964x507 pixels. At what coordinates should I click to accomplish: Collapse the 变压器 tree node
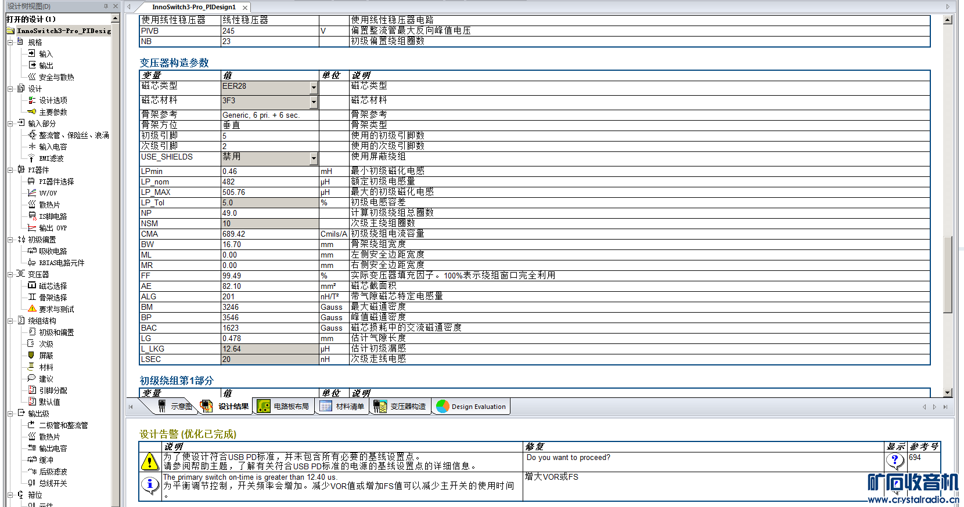coord(10,274)
